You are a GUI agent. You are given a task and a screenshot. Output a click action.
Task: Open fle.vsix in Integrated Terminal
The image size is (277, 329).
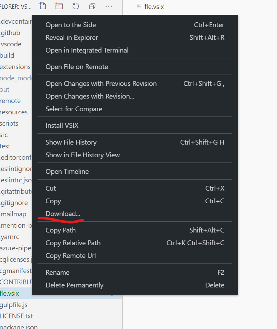click(87, 50)
